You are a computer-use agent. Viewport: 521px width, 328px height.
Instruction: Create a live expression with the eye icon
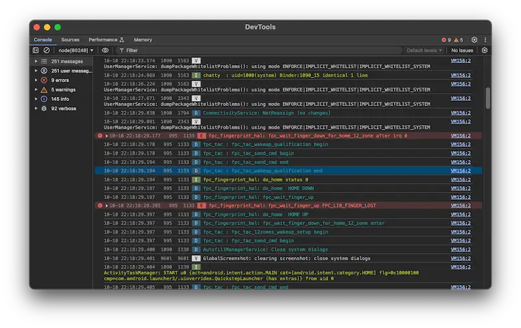(x=105, y=50)
